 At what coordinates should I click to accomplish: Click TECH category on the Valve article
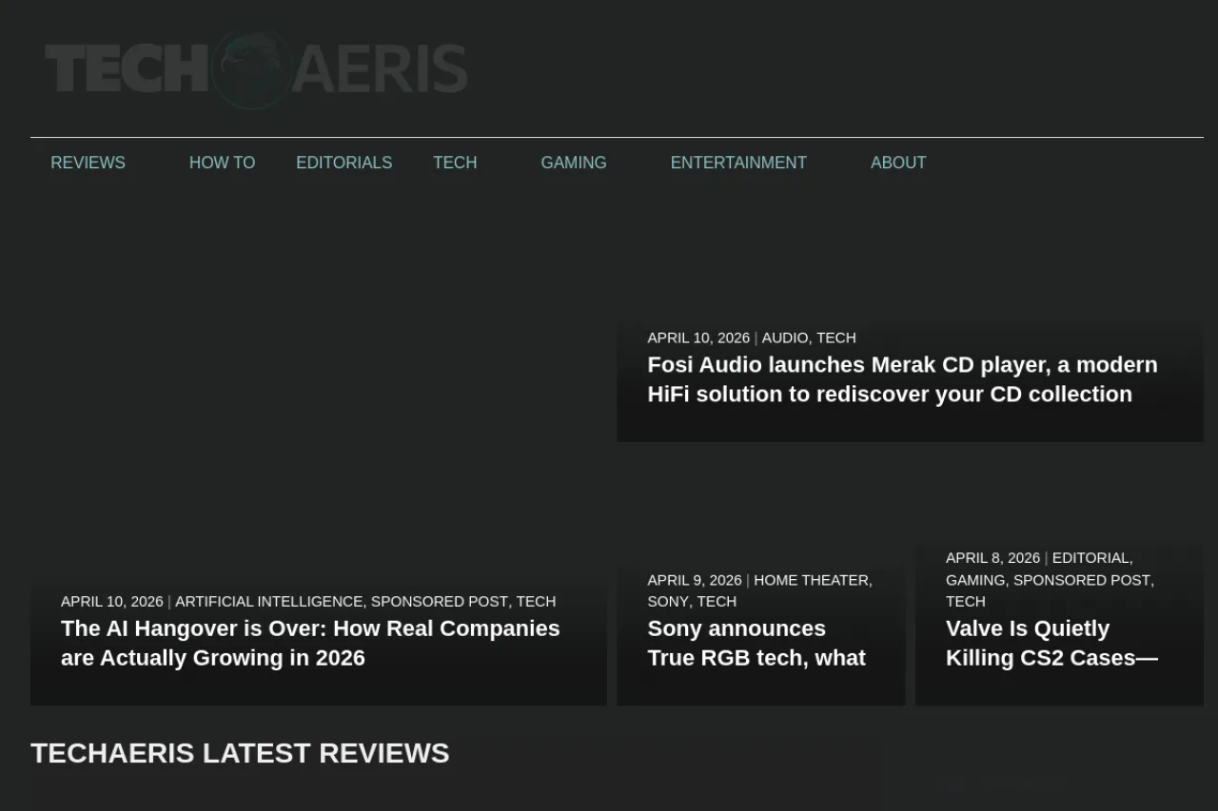(x=966, y=601)
